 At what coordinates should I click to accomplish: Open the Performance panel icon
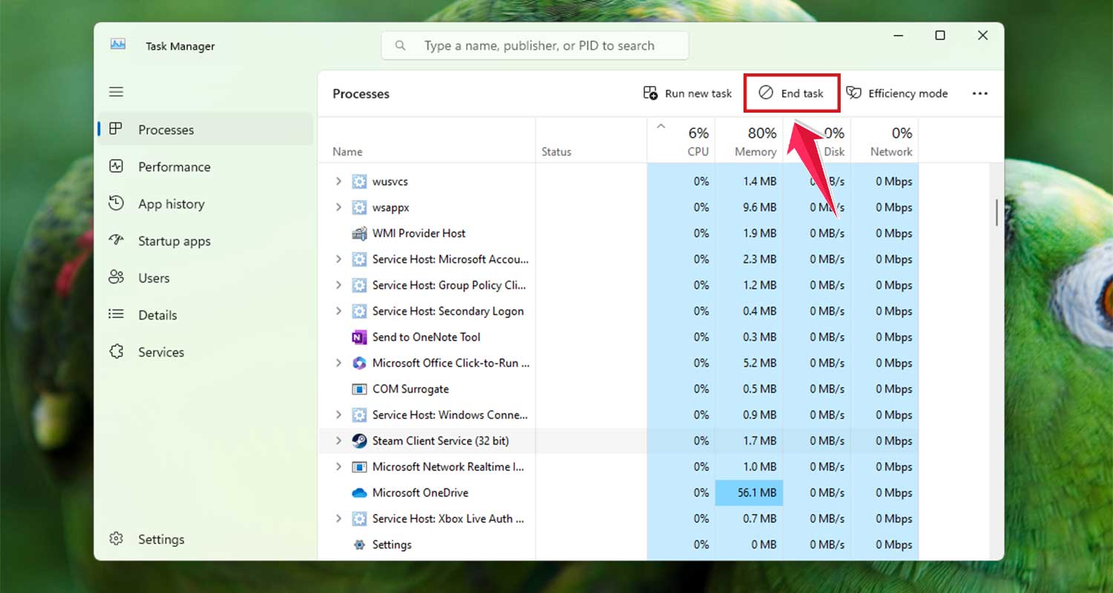tap(117, 166)
